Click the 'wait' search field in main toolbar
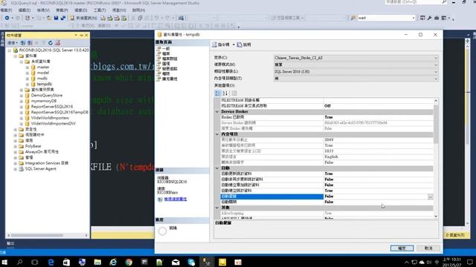The height and width of the screenshot is (267, 476). click(x=386, y=18)
